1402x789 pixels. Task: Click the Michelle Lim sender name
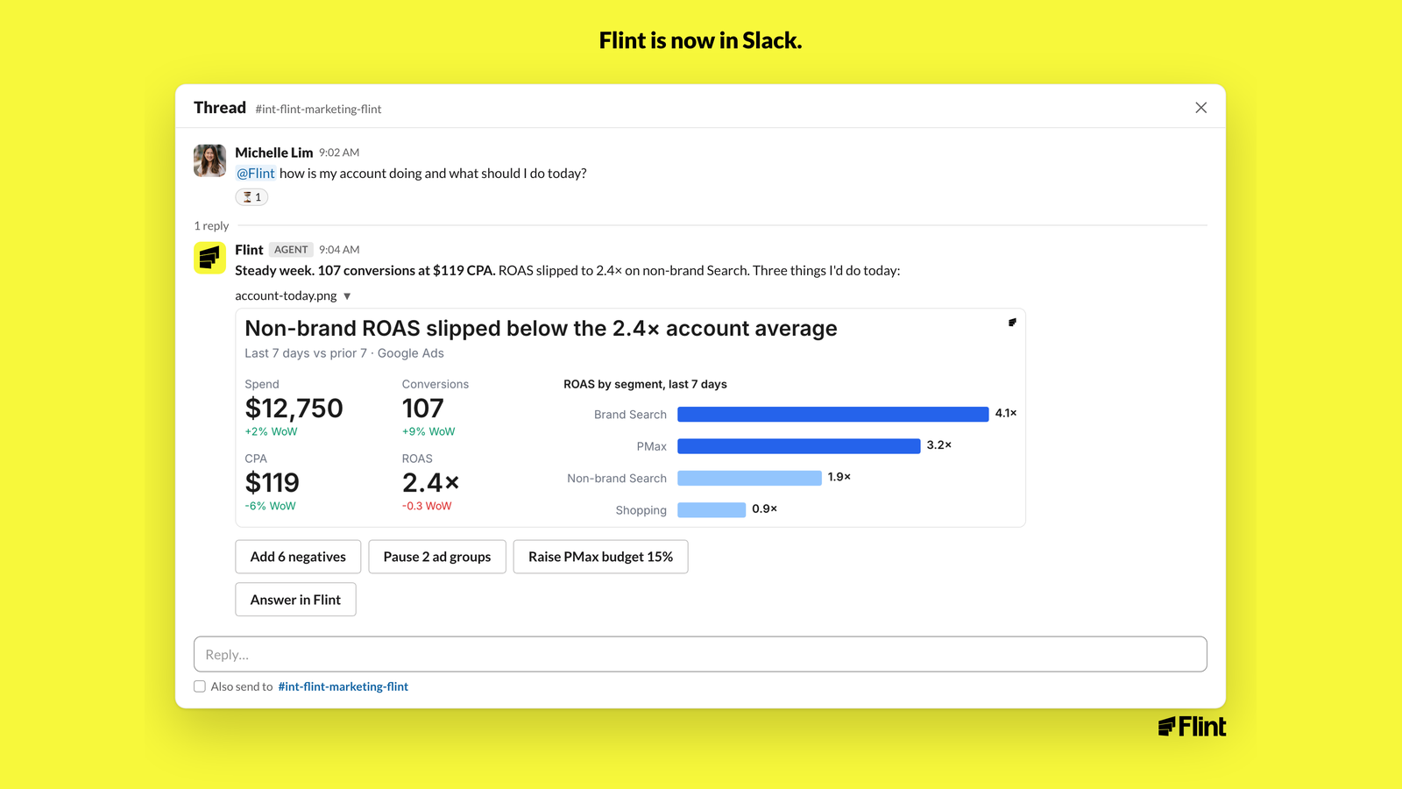pyautogui.click(x=273, y=153)
